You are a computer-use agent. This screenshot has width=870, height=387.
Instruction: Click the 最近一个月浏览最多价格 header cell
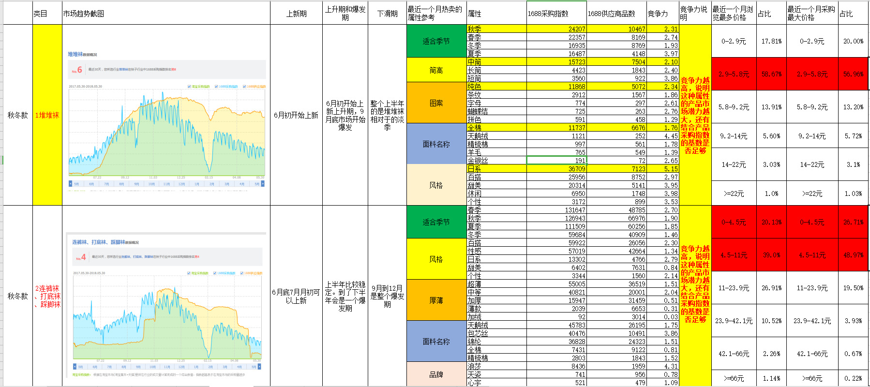point(734,13)
